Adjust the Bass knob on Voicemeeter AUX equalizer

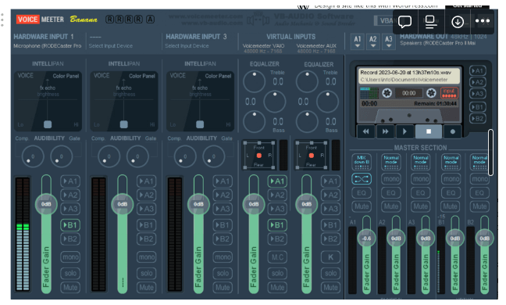point(307,121)
